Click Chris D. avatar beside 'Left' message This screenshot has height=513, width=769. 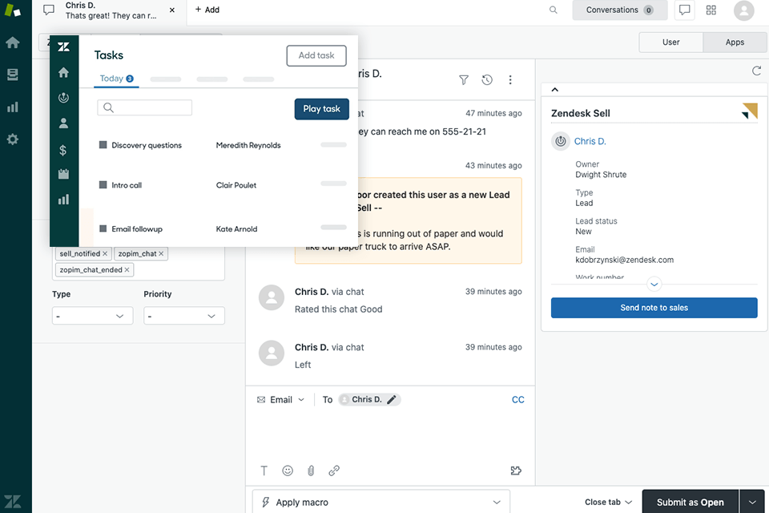[272, 353]
